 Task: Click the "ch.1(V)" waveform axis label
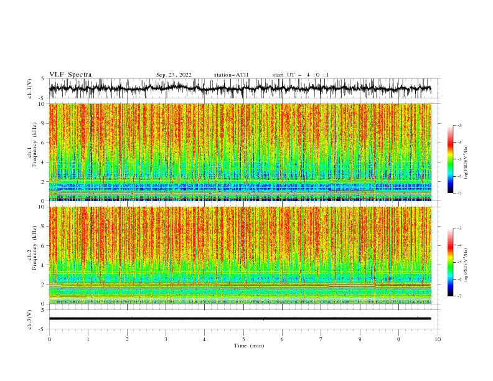(x=30, y=88)
